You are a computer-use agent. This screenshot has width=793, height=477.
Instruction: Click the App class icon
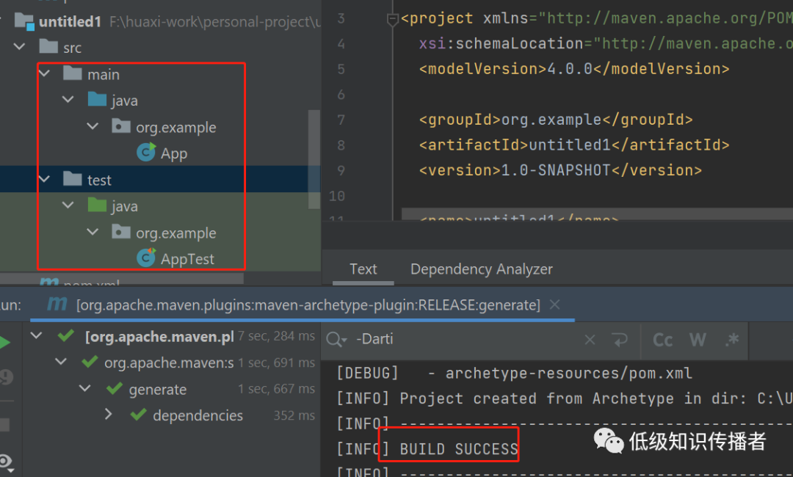tap(146, 153)
